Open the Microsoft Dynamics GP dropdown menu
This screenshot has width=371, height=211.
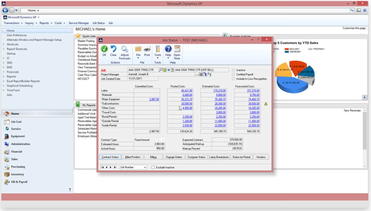pos(21,17)
